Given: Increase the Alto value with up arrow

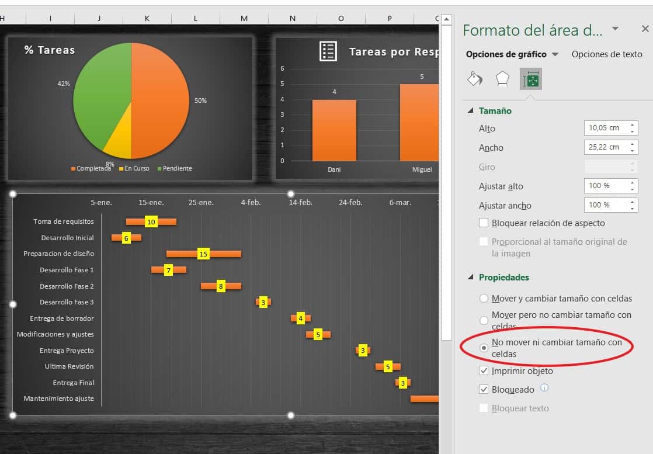Looking at the screenshot, I should (x=632, y=124).
